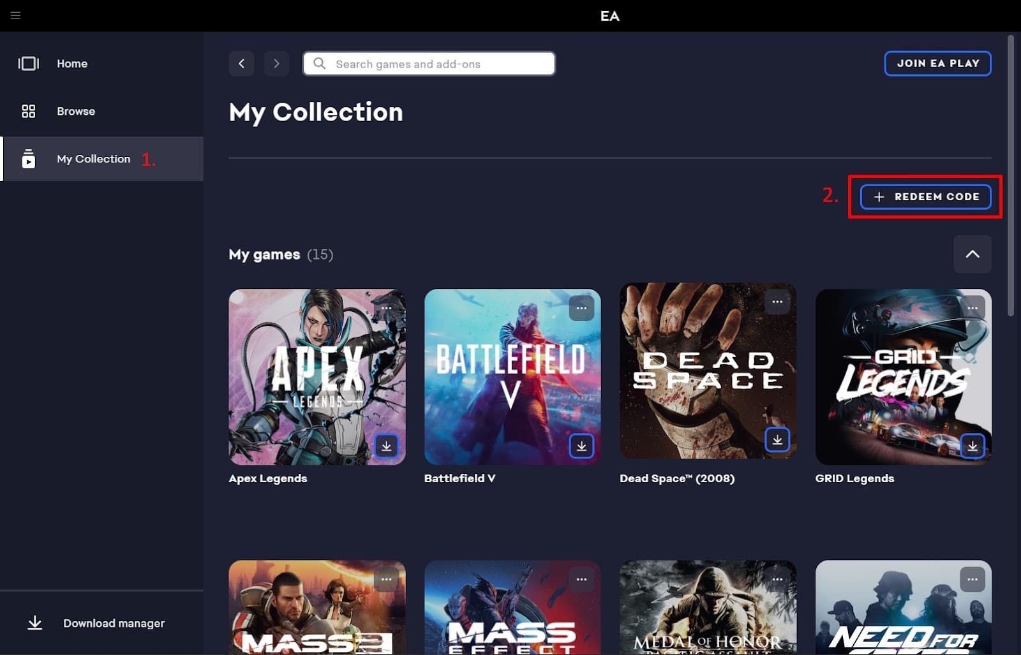Open the more options menu on Mass Effect
Screen dimensions: 1021x655
click(x=581, y=579)
